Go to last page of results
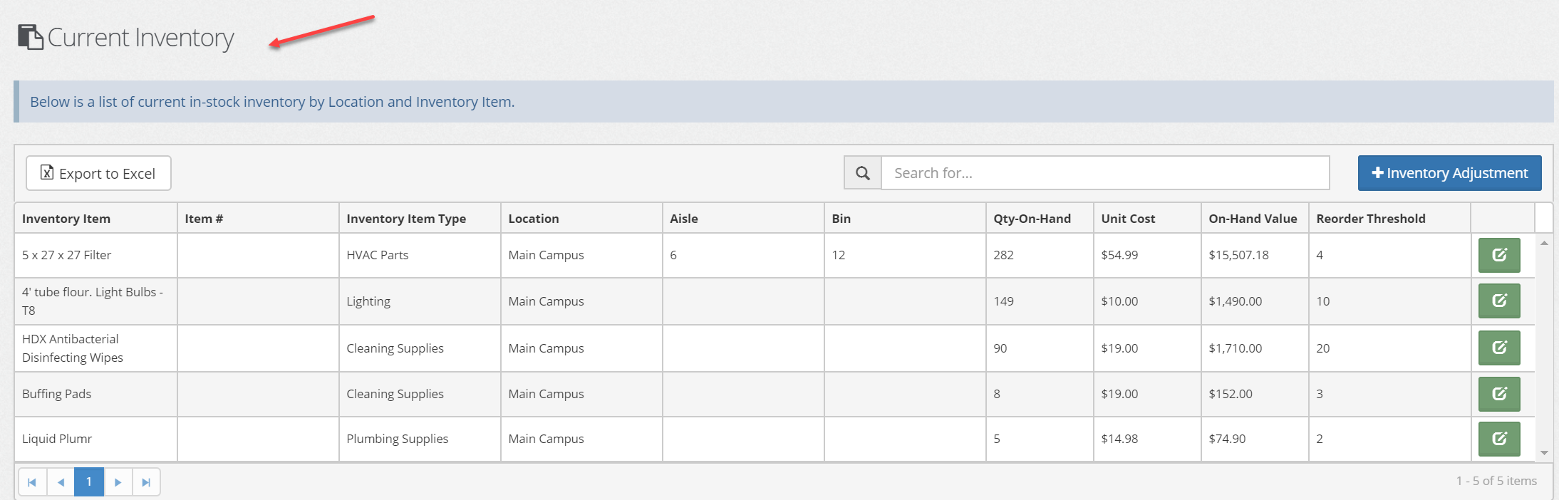Viewport: 1559px width, 500px height. pos(146,482)
